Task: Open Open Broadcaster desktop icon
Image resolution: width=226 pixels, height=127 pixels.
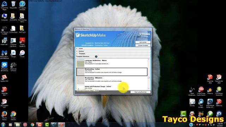Action: coord(192,91)
